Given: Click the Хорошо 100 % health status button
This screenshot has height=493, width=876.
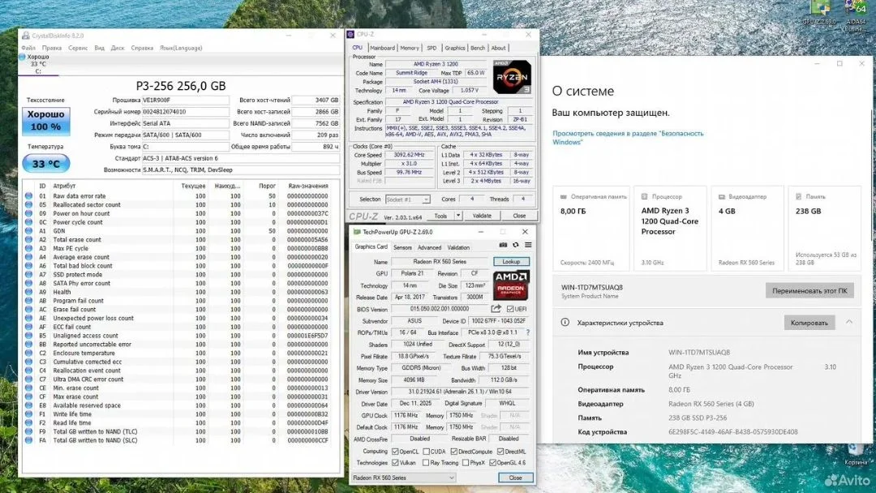Looking at the screenshot, I should 45,121.
